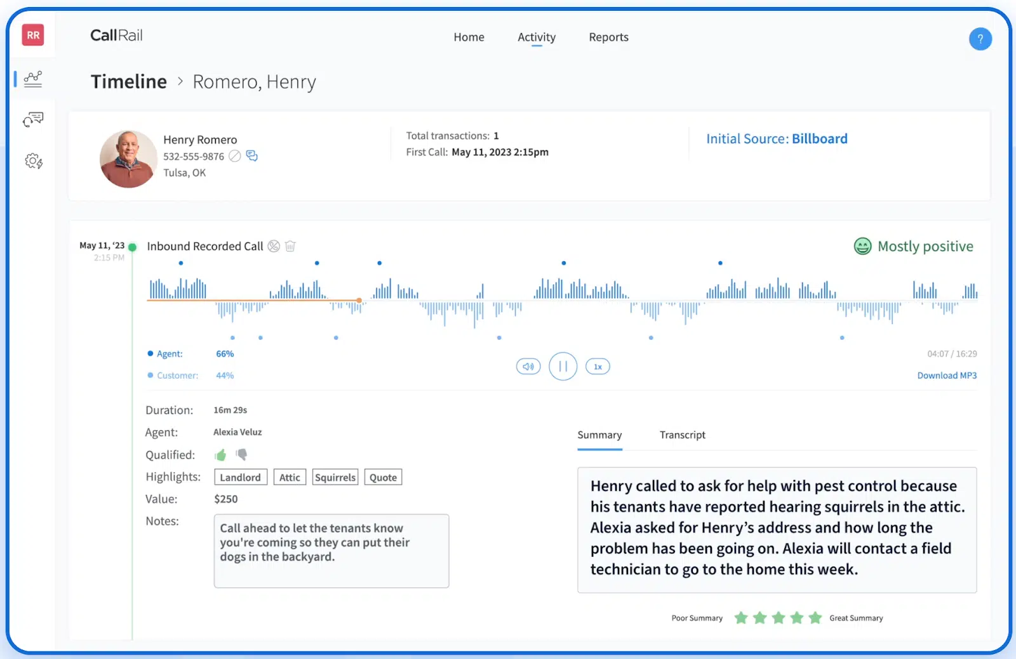Open Help with the question mark icon
The width and height of the screenshot is (1016, 659).
[980, 39]
